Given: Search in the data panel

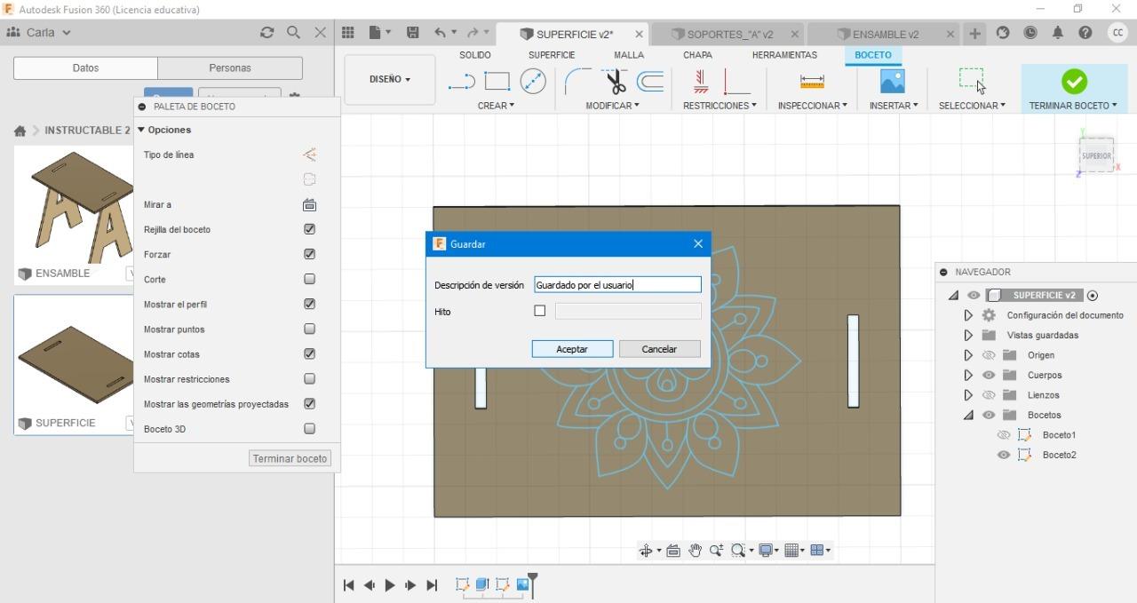Looking at the screenshot, I should pos(293,32).
